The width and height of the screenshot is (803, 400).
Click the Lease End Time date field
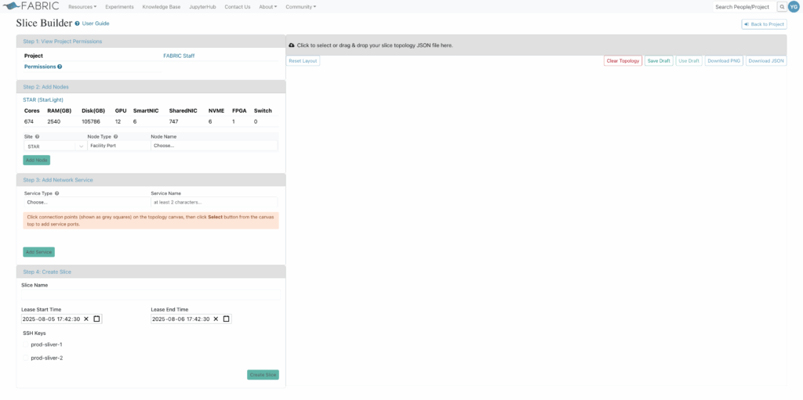click(x=191, y=319)
